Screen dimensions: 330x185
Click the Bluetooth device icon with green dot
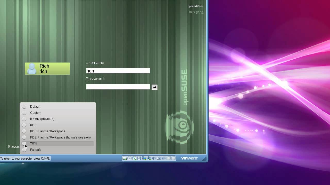149,159
